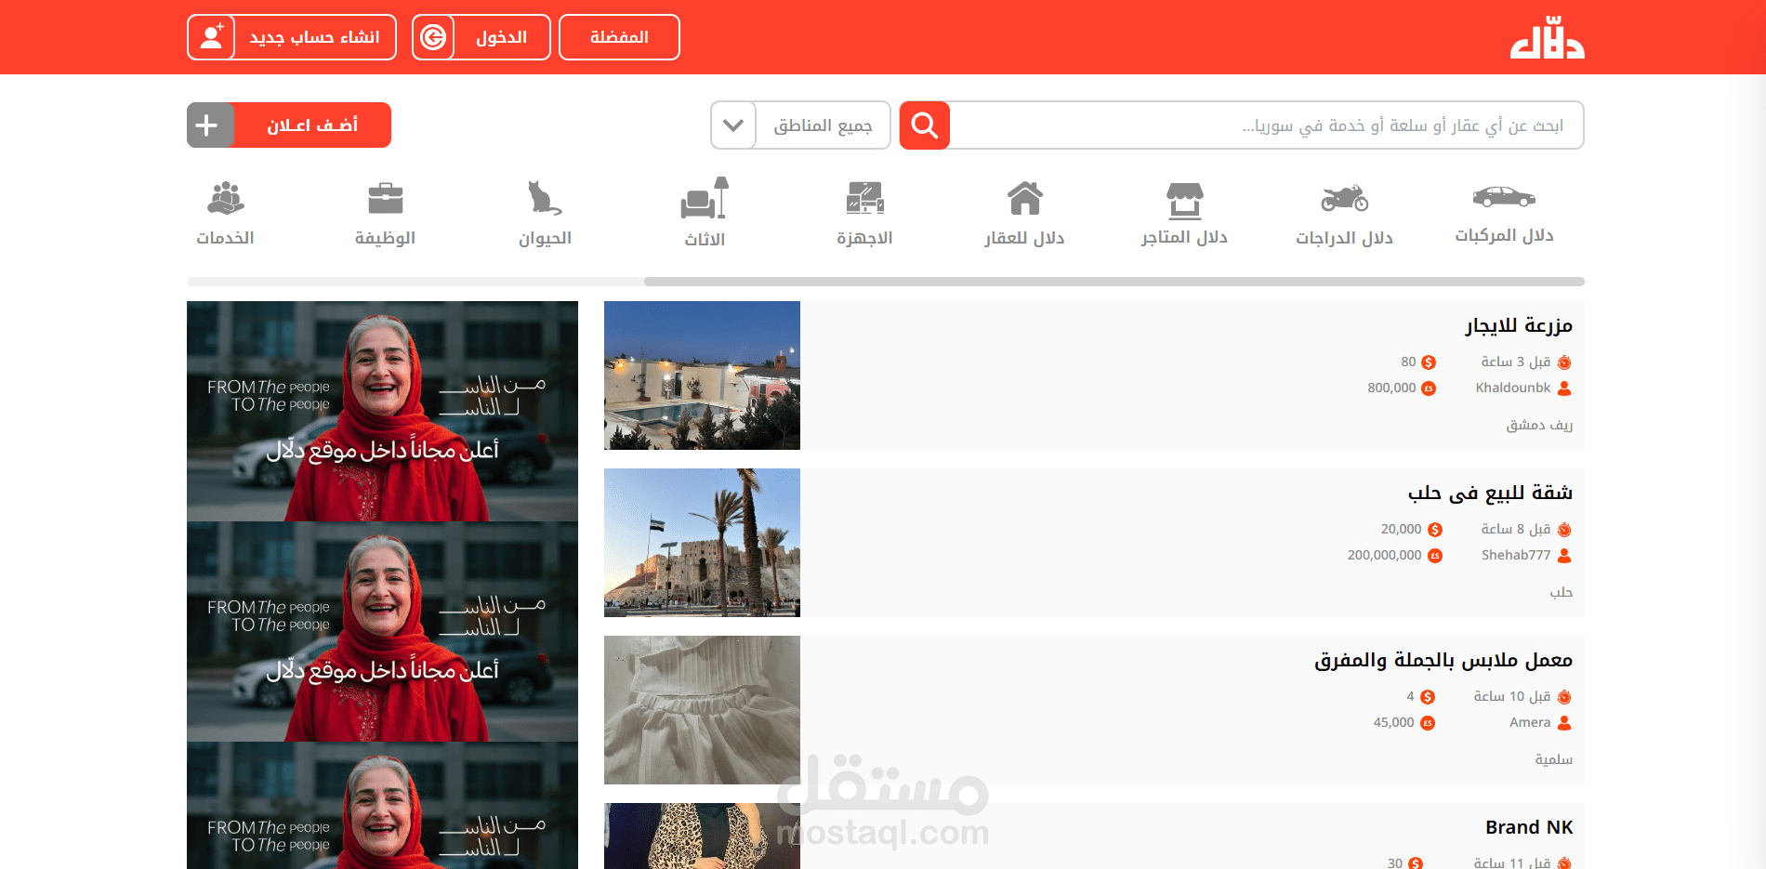Click the الحيوان category label

point(545,238)
